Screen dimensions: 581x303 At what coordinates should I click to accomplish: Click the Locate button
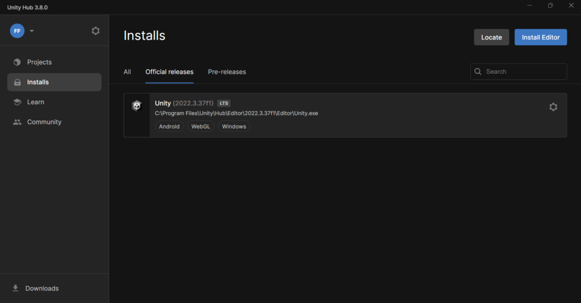[491, 37]
